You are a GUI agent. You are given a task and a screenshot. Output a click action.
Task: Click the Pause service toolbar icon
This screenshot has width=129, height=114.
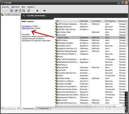pyautogui.click(x=41, y=11)
